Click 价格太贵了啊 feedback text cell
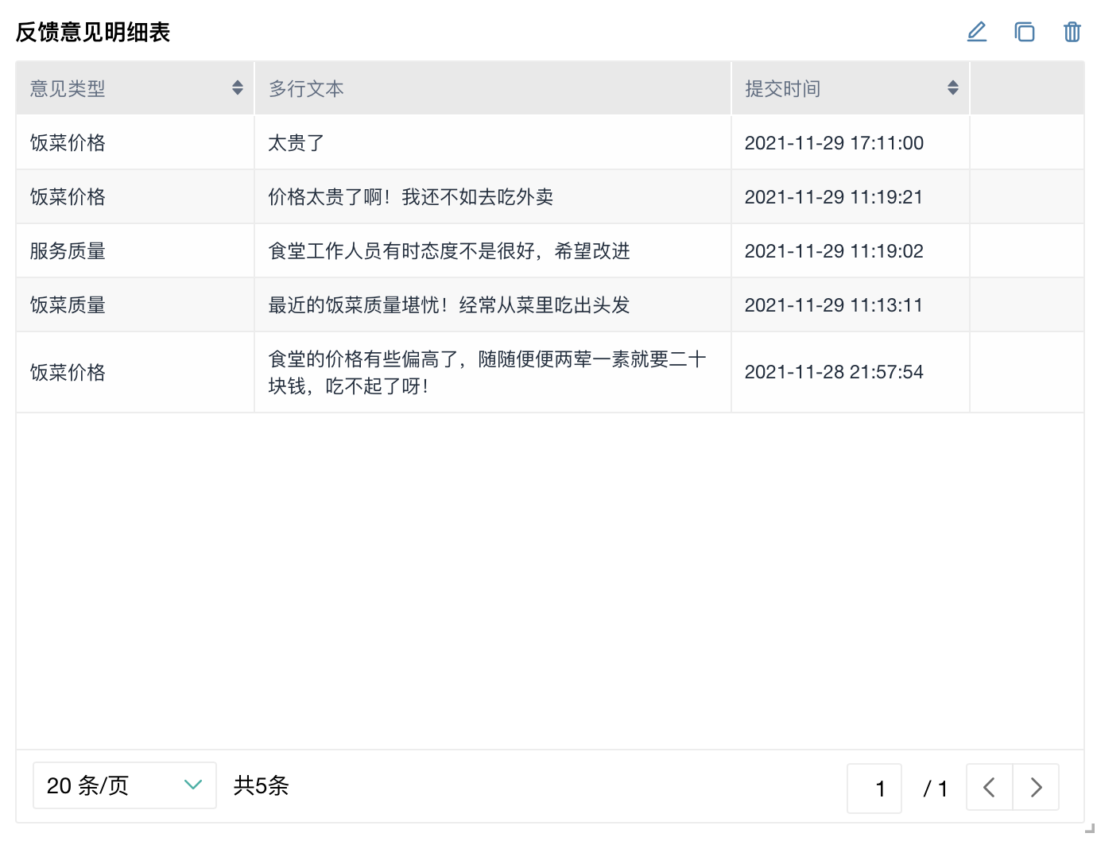The image size is (1097, 841). 410,197
